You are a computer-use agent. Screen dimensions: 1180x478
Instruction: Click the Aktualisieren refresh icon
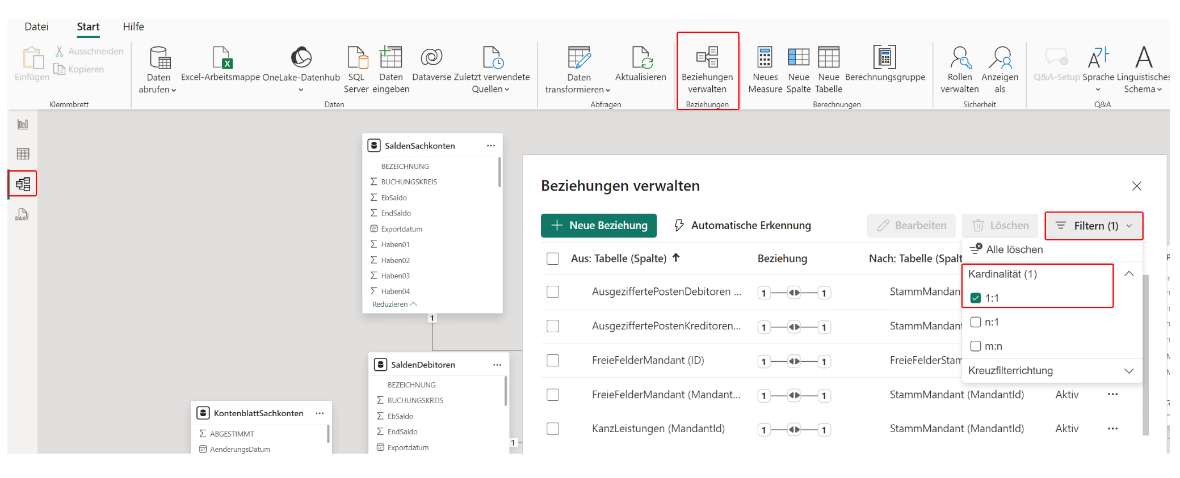click(642, 58)
